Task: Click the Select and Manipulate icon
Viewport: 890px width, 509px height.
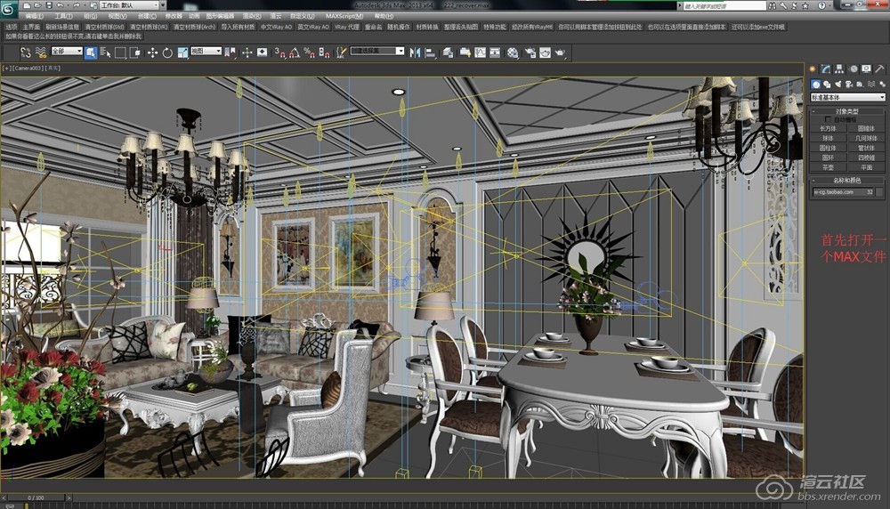Action: click(247, 53)
